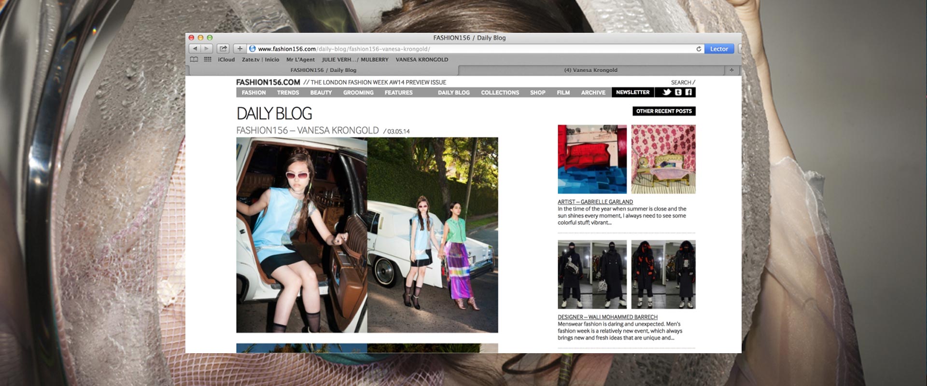This screenshot has width=927, height=386.
Task: Open the Mr L'Agent bookmark
Action: tap(300, 60)
